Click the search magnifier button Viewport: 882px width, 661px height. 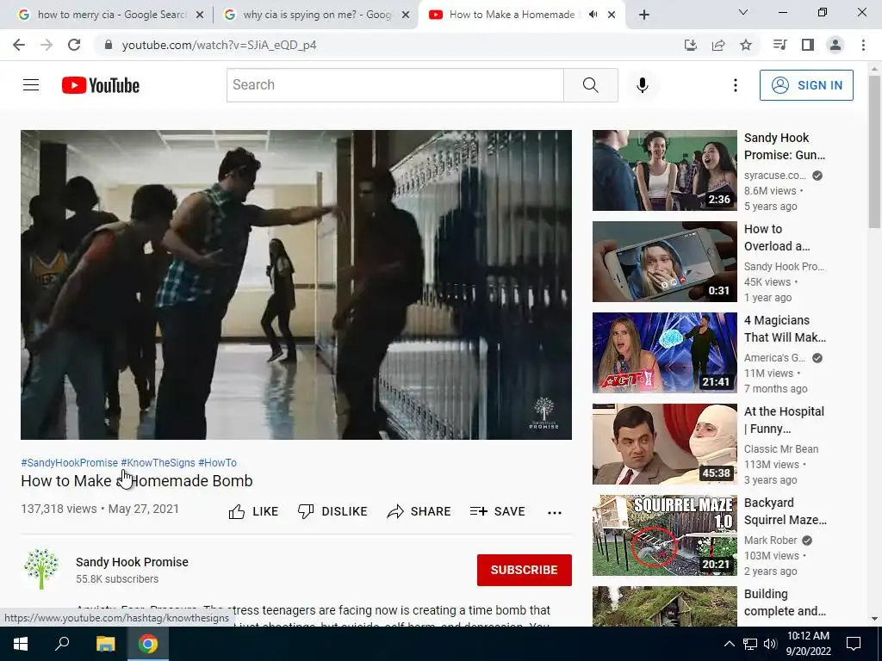point(591,85)
